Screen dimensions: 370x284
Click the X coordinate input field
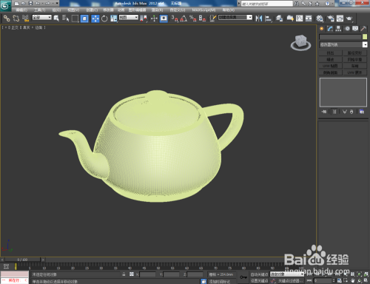click(147, 274)
